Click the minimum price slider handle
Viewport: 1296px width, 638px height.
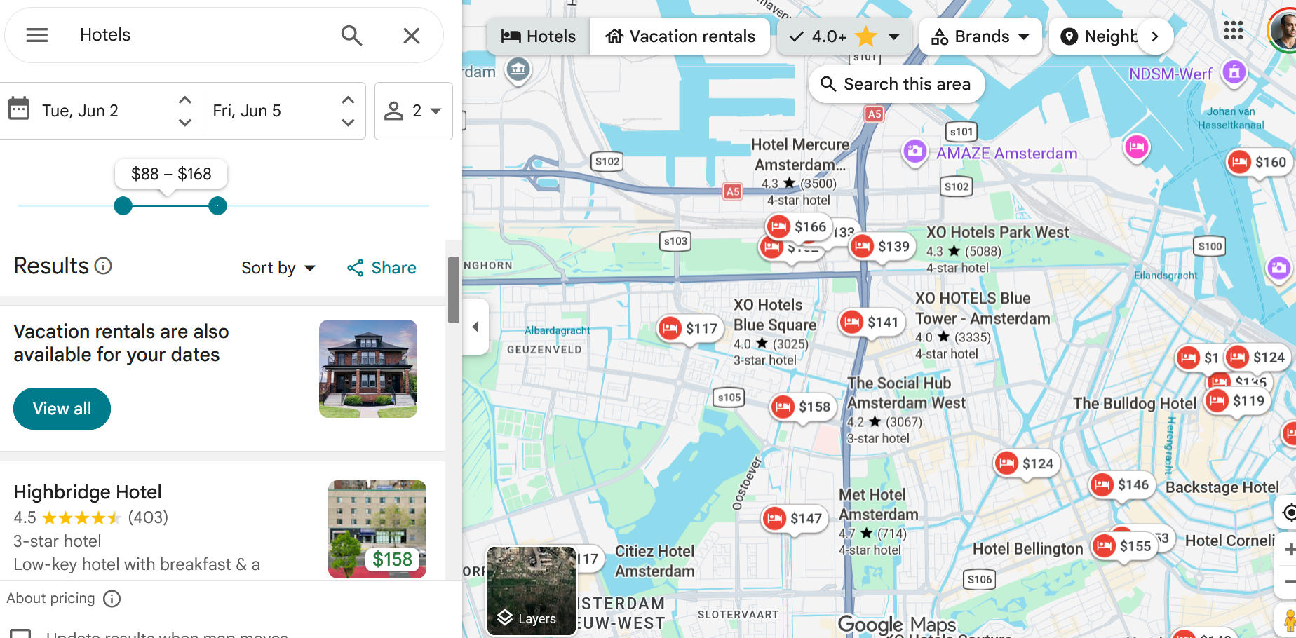pyautogui.click(x=123, y=205)
